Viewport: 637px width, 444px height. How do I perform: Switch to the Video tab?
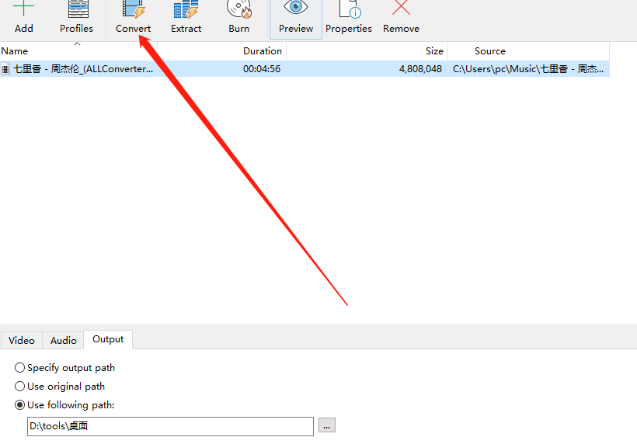point(22,340)
